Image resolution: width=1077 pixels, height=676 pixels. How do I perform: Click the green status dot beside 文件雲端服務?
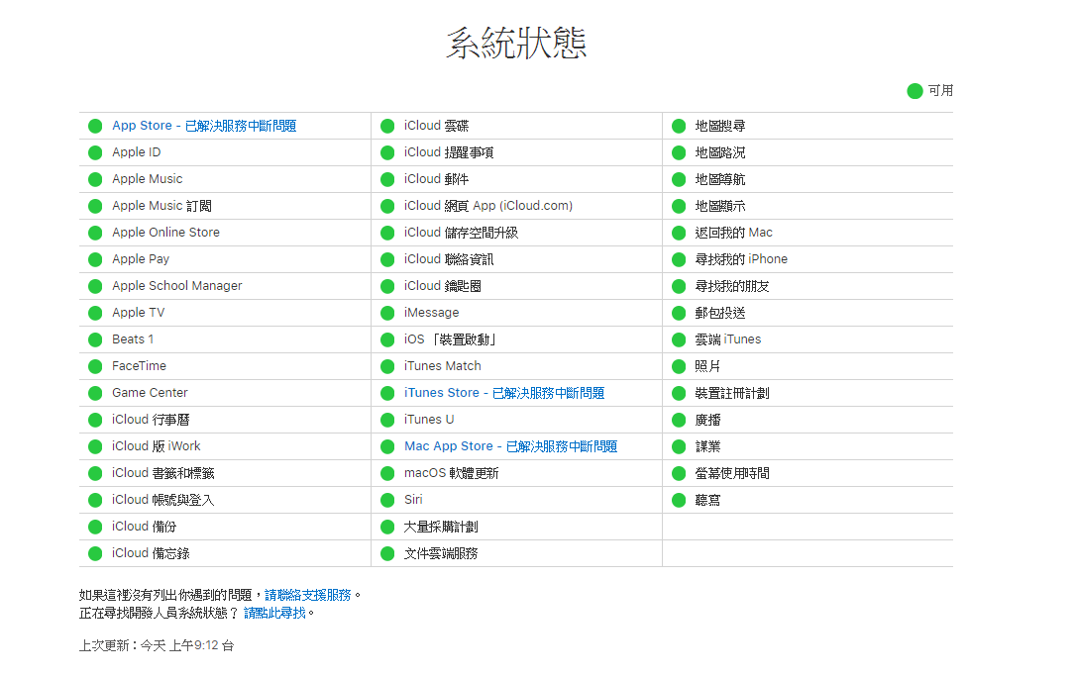387,554
